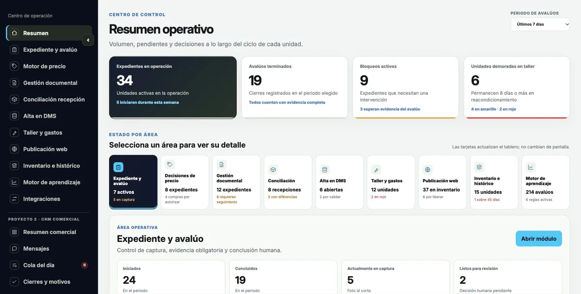The height and width of the screenshot is (294, 581).
Task: Click the Integraciones arrows icon in sidebar
Action: click(14, 199)
